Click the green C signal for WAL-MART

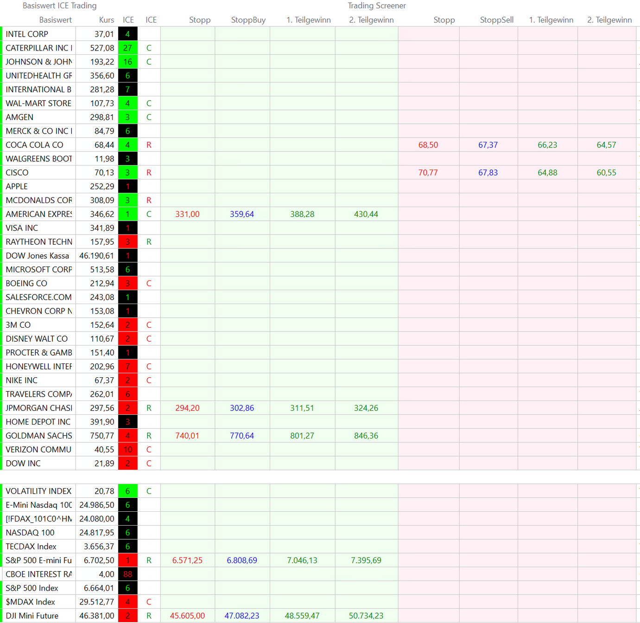(149, 103)
